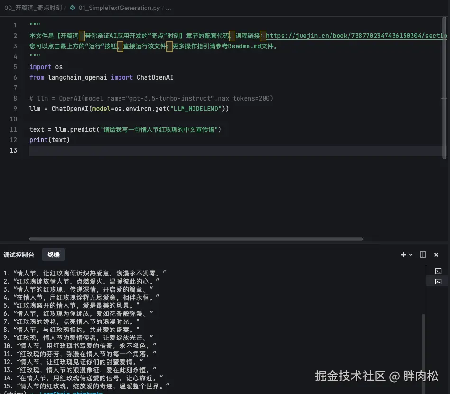This screenshot has height=394, width=450.
Task: Split the terminal panel
Action: click(x=422, y=255)
